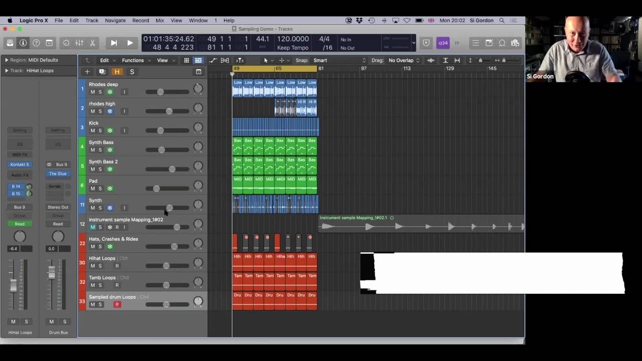This screenshot has height=361, width=642.
Task: Open the Drag No Overlap dropdown
Action: point(404,60)
